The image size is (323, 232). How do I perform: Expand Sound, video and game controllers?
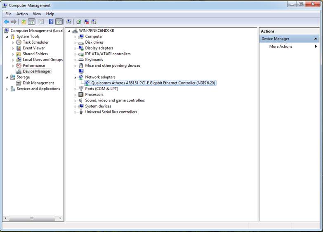(x=75, y=101)
